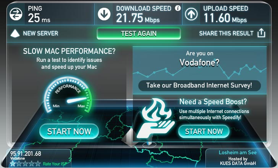The image size is (278, 168).
Task: Start Speedify with its Start Now button
Action: click(204, 131)
